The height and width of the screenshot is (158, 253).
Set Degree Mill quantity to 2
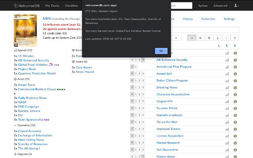point(139,101)
